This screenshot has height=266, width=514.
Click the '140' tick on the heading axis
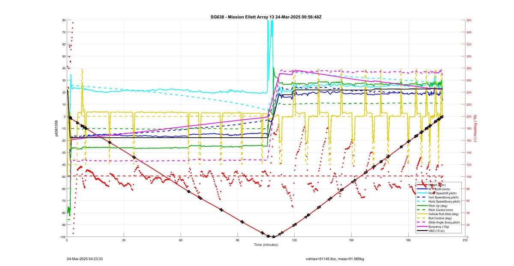pyautogui.click(x=469, y=153)
